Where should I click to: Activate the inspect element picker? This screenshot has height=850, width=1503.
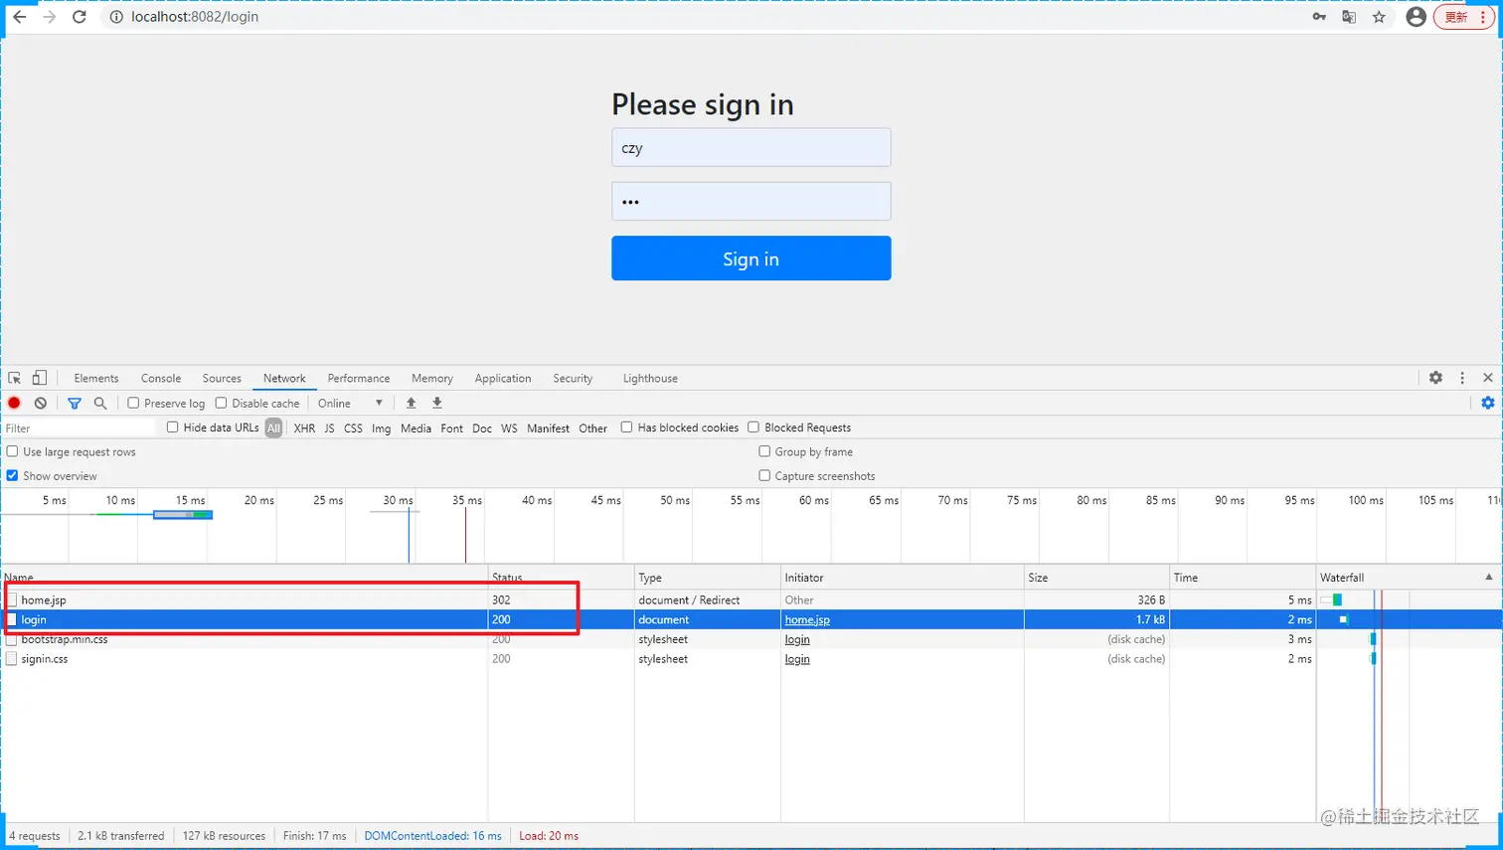point(15,378)
